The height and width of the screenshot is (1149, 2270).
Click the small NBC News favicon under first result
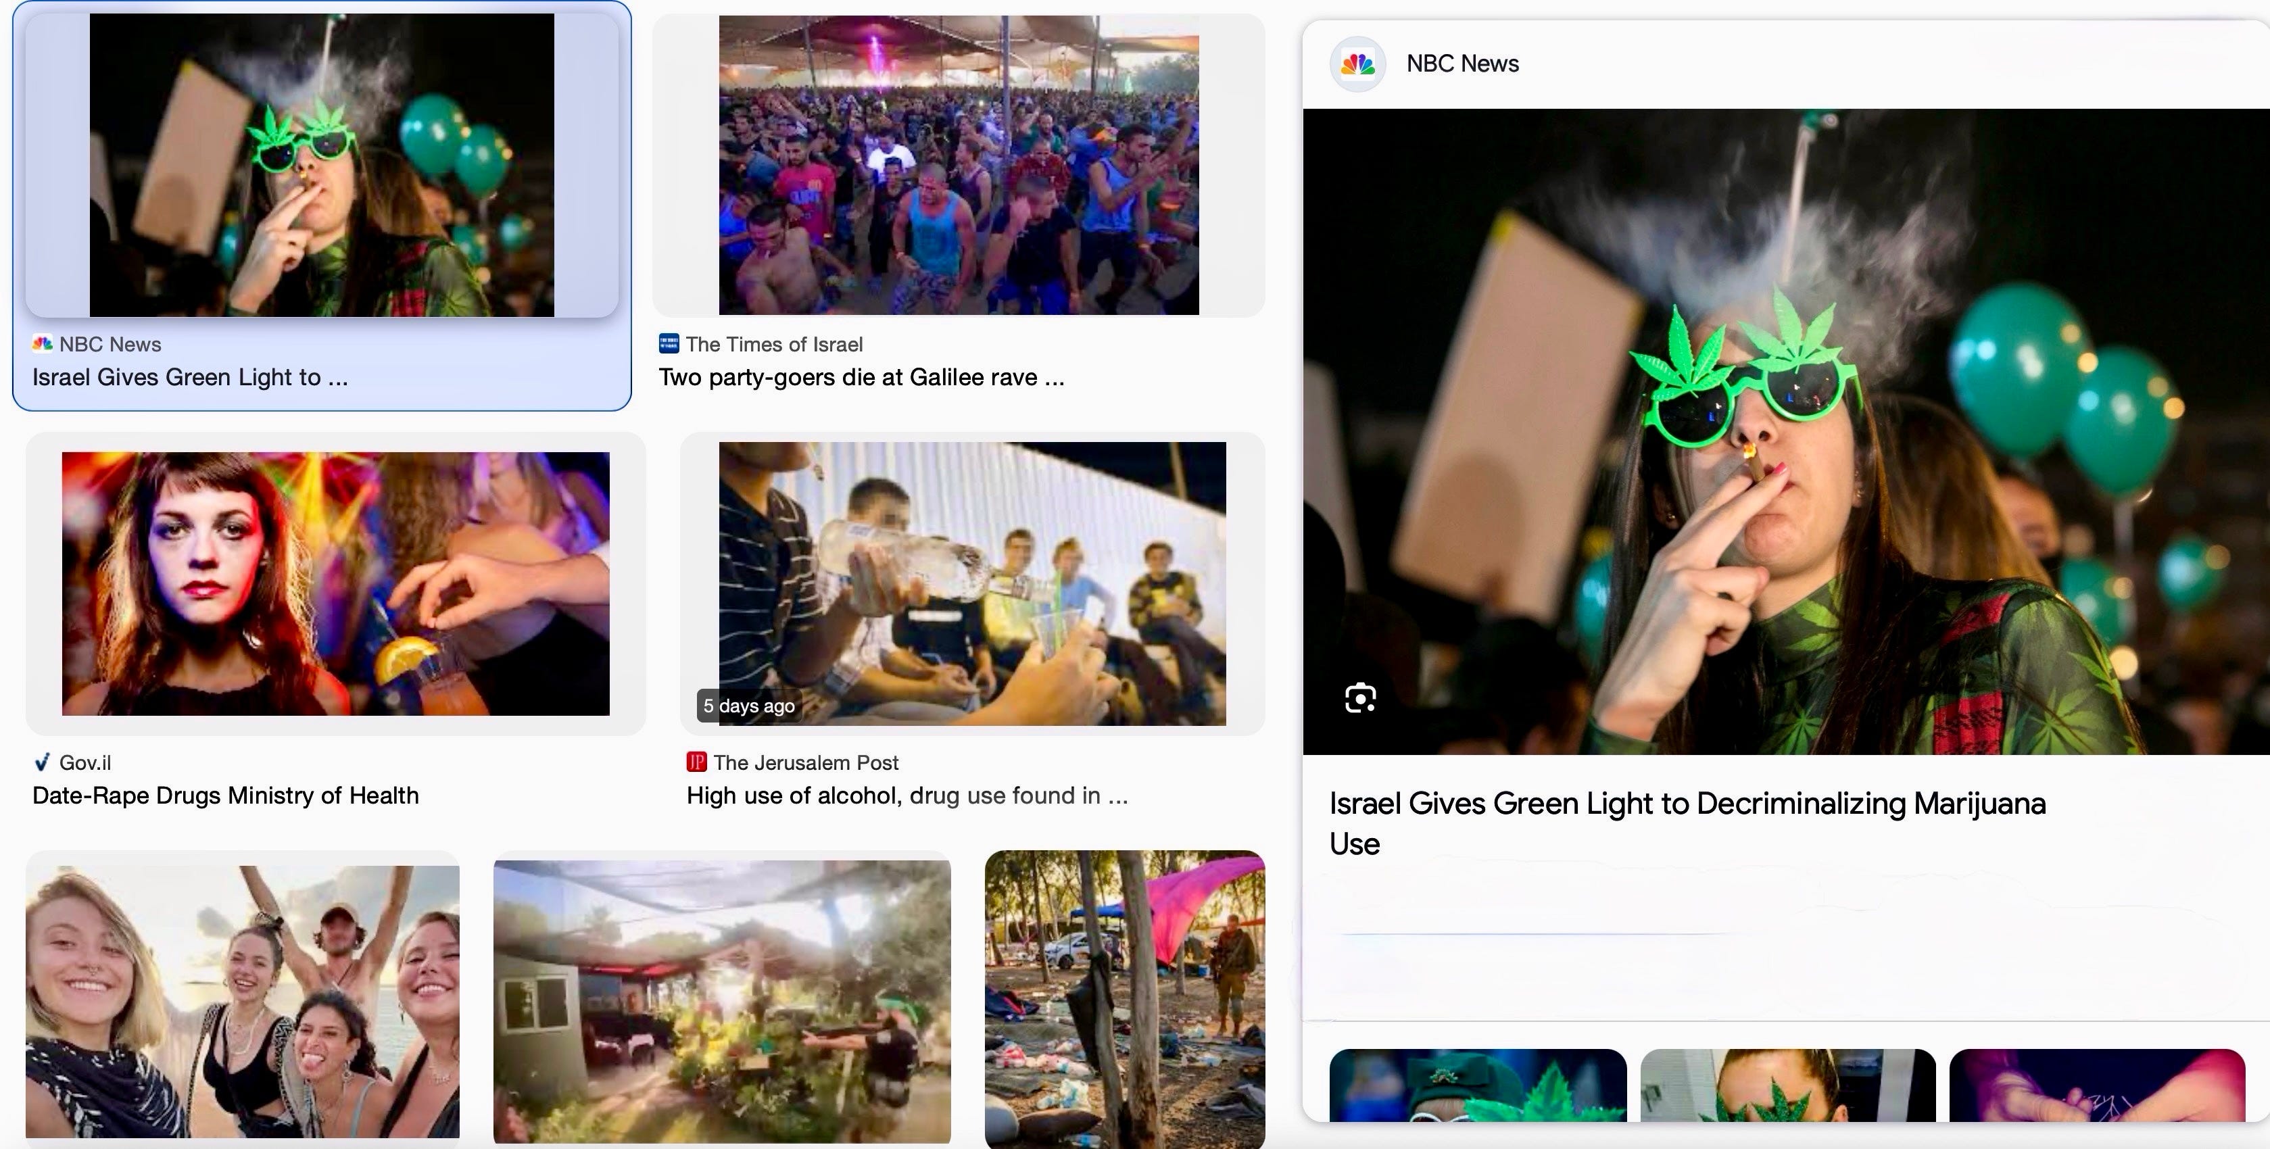coord(43,343)
